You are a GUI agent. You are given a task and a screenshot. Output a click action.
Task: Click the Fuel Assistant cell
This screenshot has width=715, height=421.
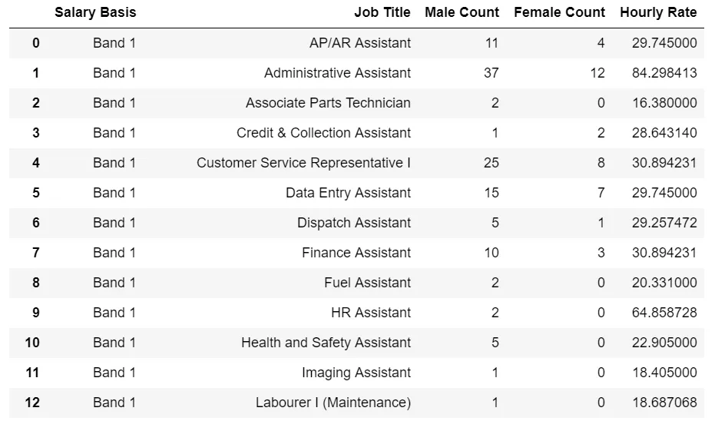coord(367,283)
